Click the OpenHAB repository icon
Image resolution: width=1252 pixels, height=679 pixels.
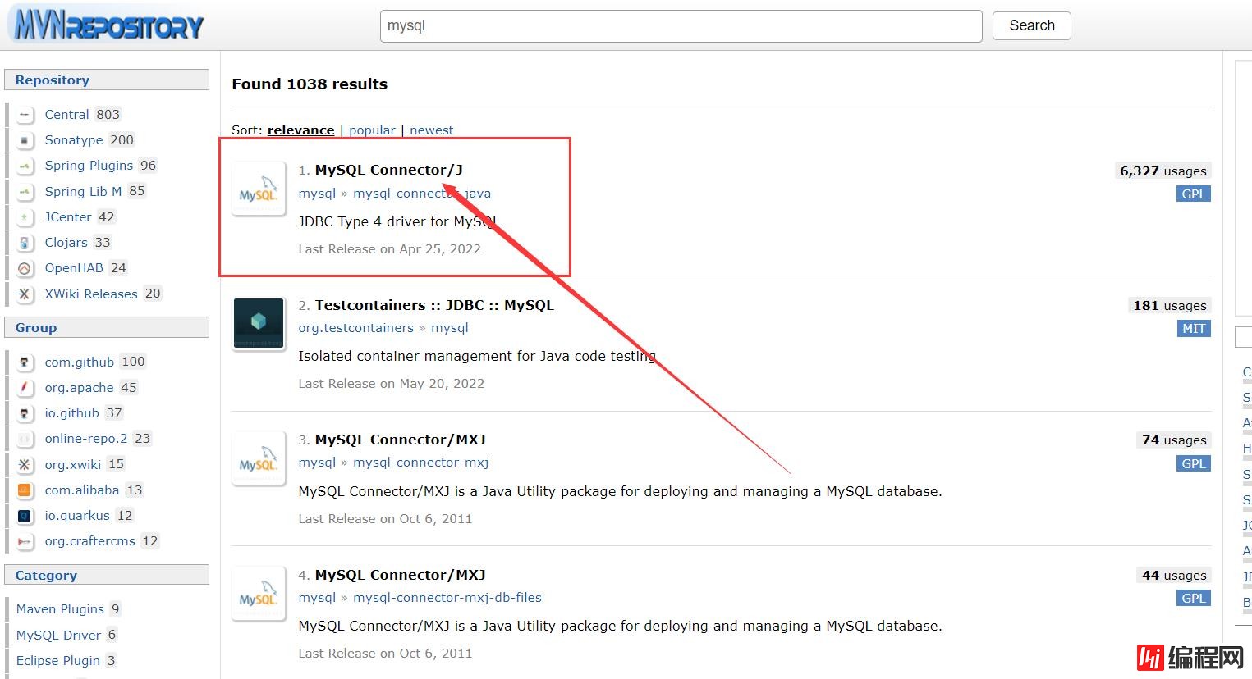tap(25, 268)
